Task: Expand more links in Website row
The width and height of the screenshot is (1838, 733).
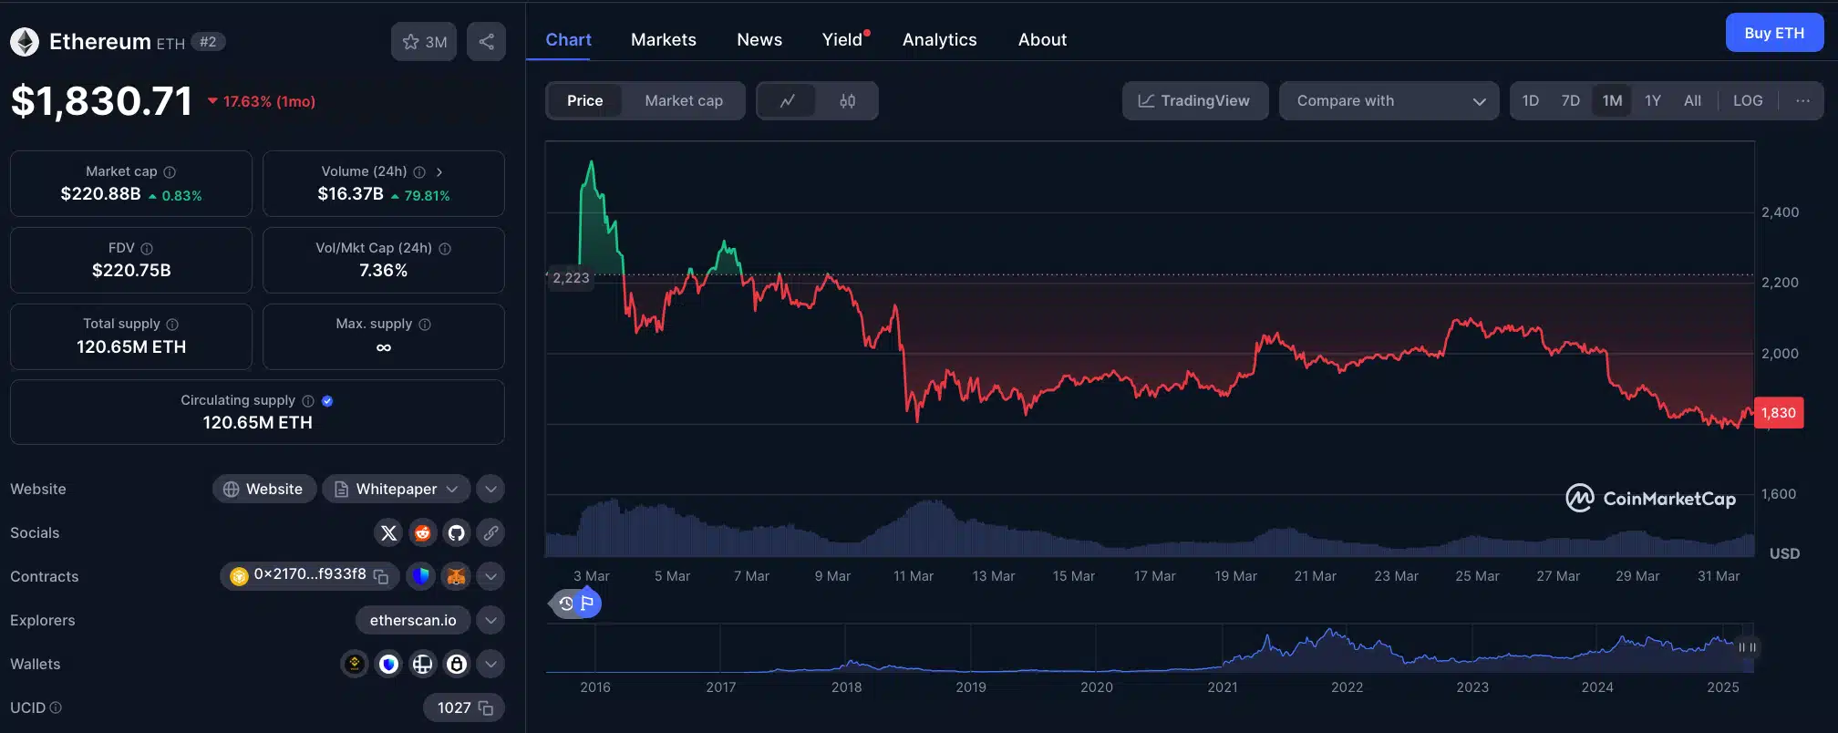Action: click(x=490, y=490)
